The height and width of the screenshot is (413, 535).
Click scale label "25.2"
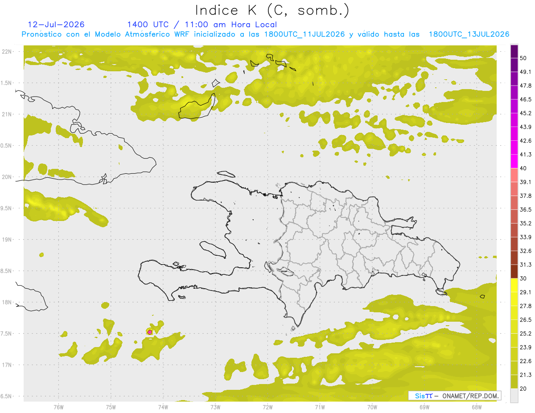tap(526, 333)
